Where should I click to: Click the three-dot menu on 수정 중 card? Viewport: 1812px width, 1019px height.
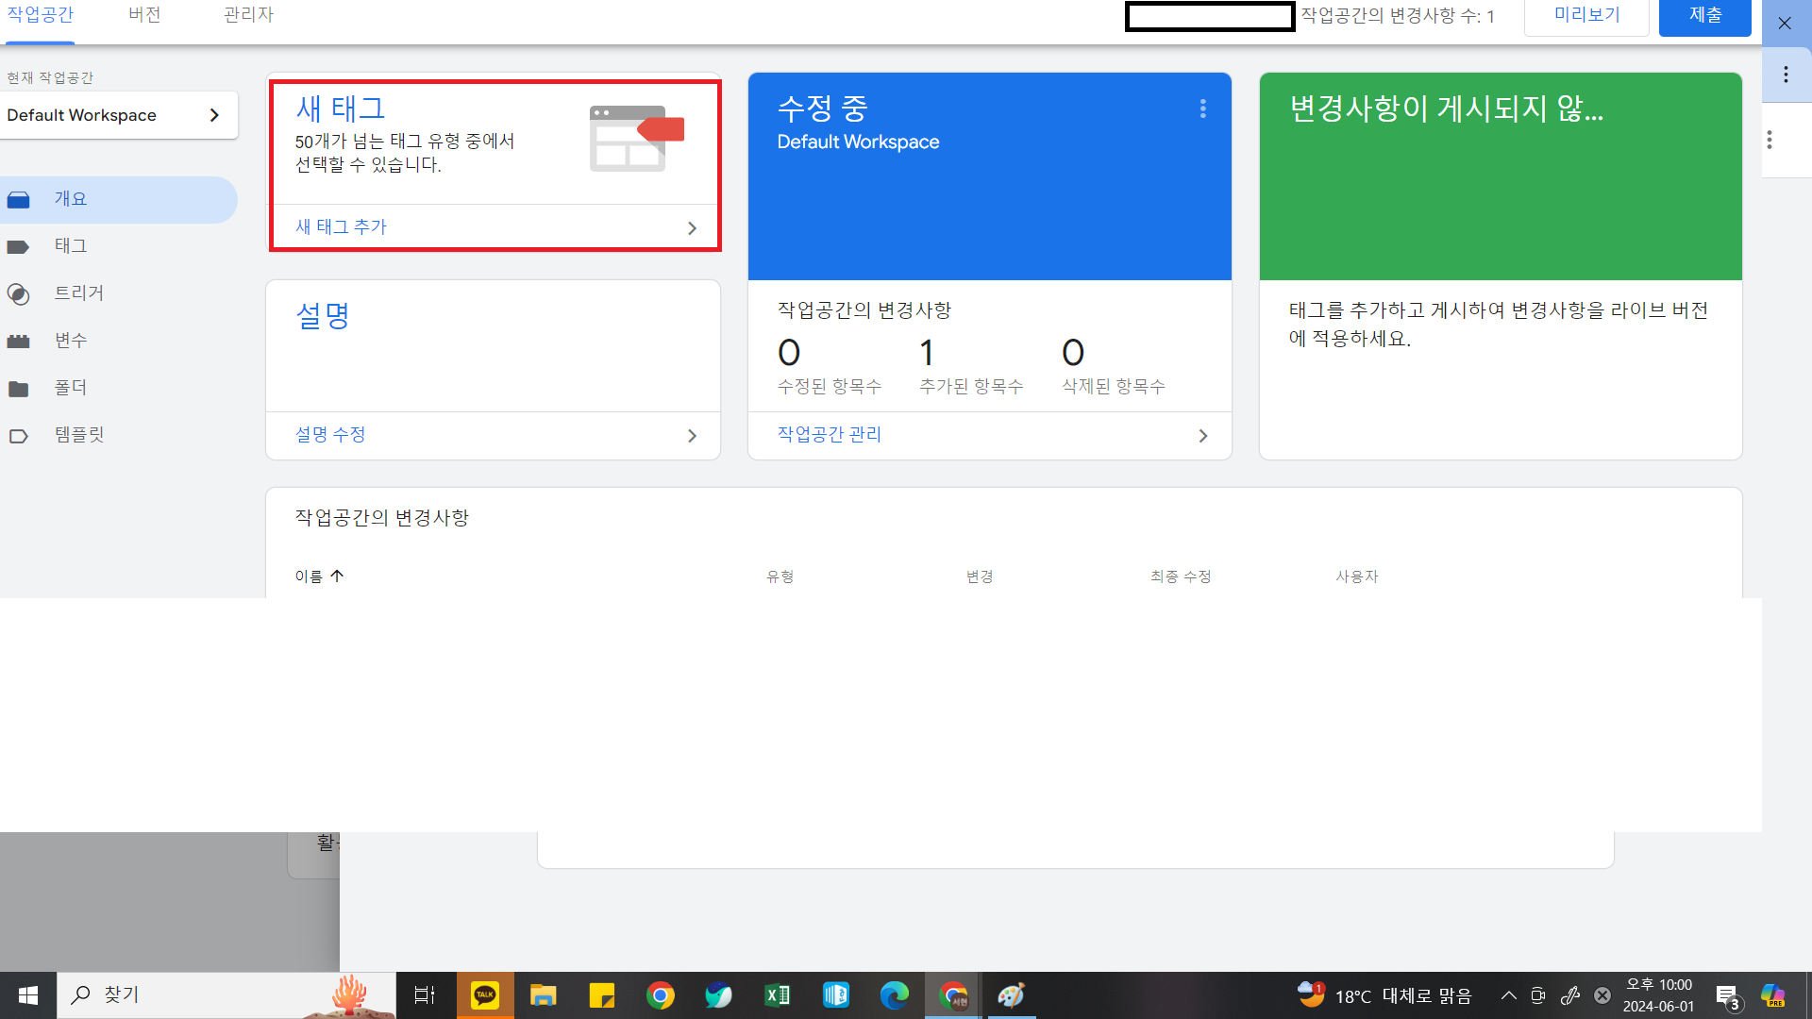(1202, 109)
